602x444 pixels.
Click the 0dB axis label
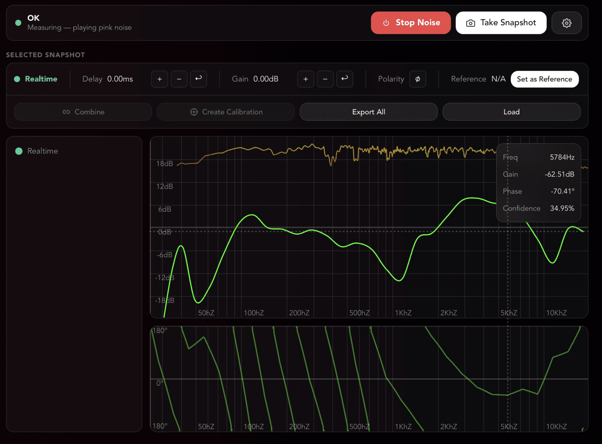pos(165,232)
